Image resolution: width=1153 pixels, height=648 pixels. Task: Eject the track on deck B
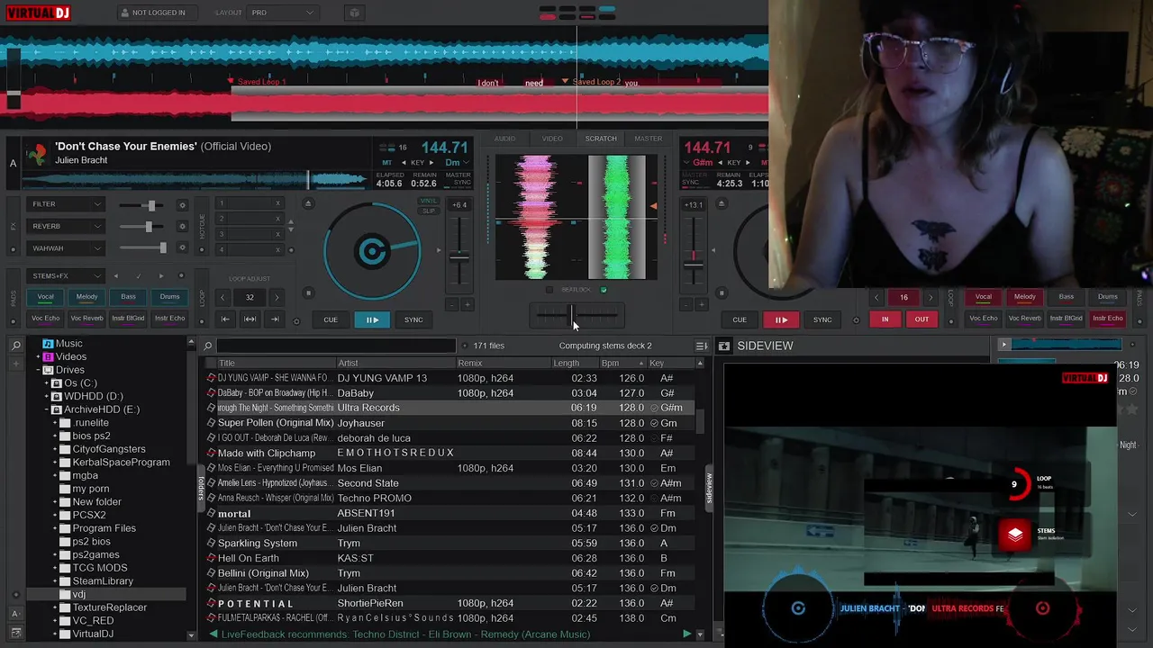point(721,203)
